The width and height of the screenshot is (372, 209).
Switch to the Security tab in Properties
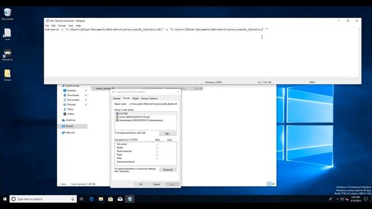point(126,98)
